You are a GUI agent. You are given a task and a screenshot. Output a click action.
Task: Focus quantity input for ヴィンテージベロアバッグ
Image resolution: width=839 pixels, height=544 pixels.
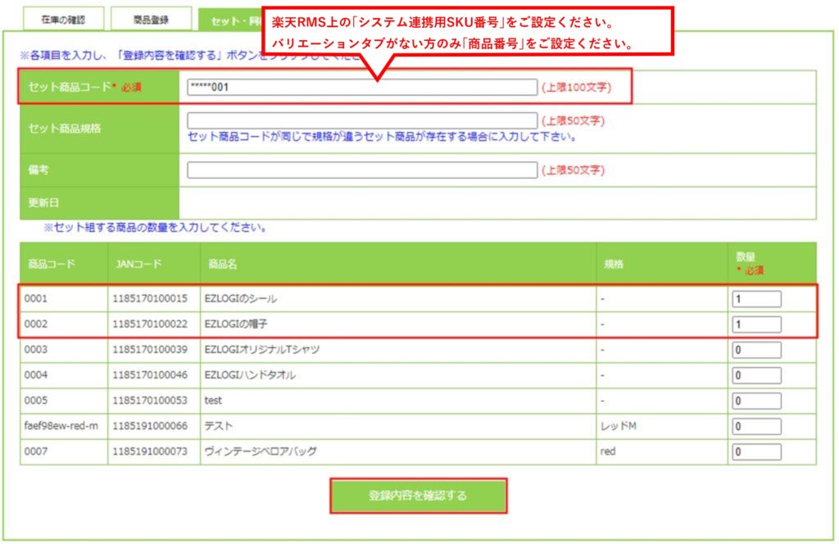[x=755, y=451]
